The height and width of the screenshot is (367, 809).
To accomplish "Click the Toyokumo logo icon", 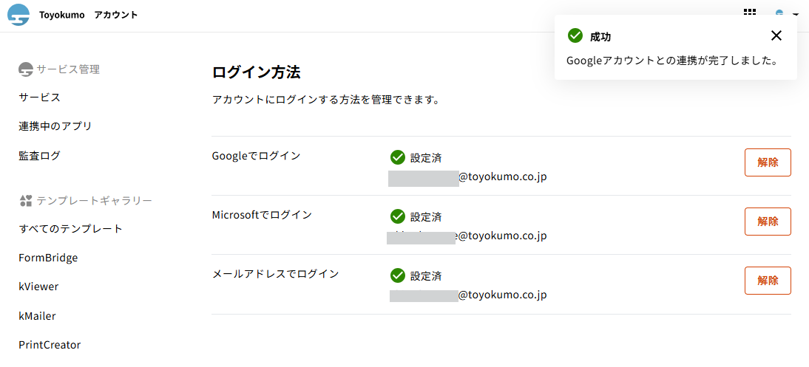I will pyautogui.click(x=18, y=15).
